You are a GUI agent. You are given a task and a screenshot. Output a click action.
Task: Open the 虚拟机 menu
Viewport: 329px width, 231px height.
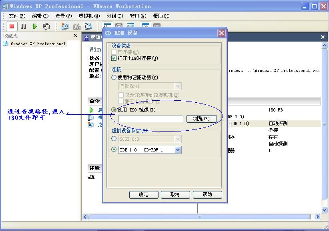[x=89, y=16]
